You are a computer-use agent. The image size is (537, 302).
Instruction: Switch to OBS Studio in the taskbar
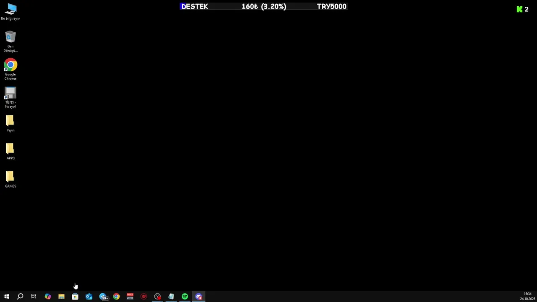tap(157, 297)
